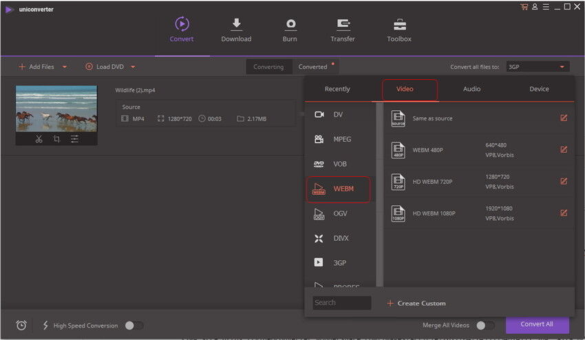Viewport: 585px width, 340px height.
Task: Toggle High Speed Conversion switch
Action: coord(134,326)
